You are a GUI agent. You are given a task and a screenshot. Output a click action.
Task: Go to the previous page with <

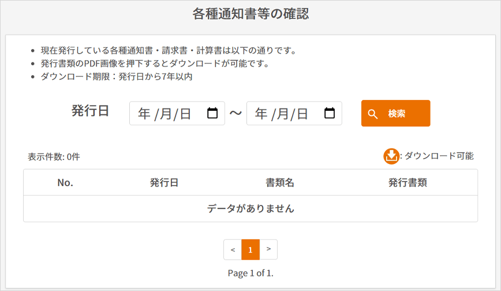233,249
